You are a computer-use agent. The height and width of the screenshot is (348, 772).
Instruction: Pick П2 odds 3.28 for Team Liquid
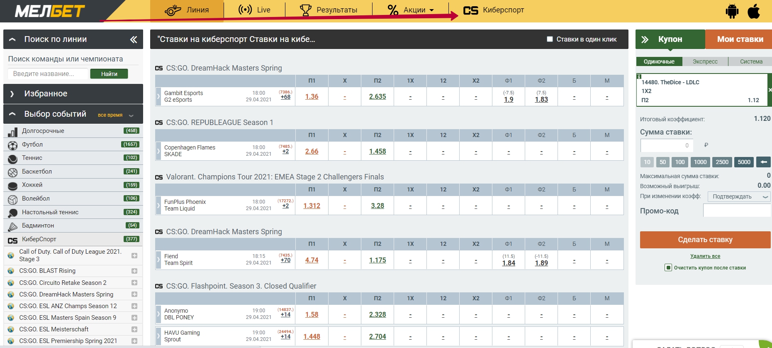[x=377, y=206]
